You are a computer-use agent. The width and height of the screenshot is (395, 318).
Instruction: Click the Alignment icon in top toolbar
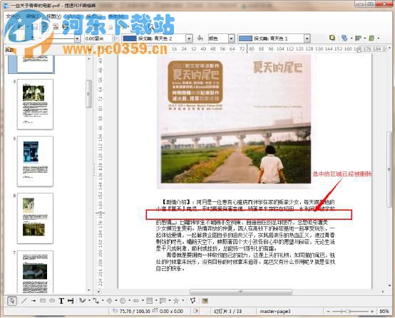point(358,38)
